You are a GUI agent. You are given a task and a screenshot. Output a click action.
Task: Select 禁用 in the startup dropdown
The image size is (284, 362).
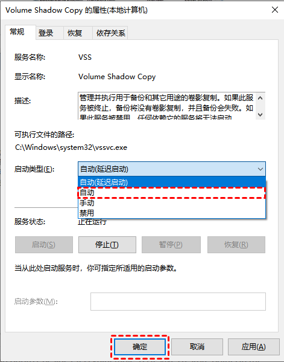[172, 213]
